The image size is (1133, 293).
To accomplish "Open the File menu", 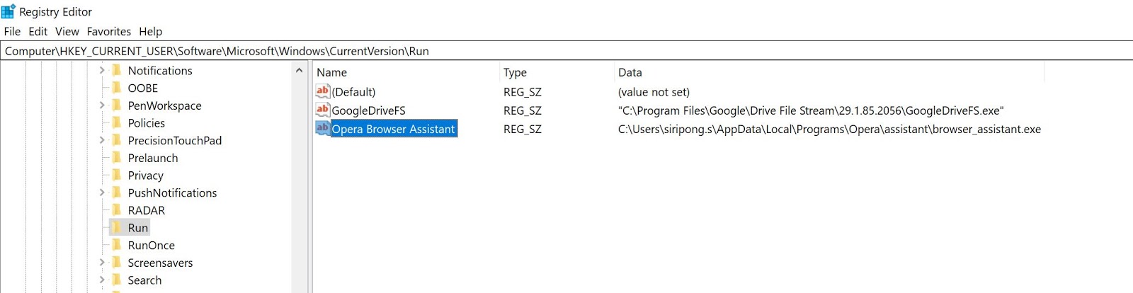I will [12, 31].
